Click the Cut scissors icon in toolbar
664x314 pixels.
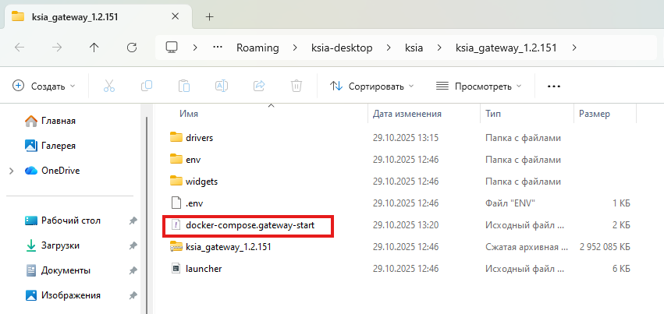tap(110, 86)
